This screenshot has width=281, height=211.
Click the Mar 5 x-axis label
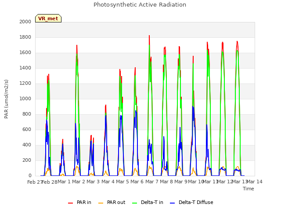pos(122,182)
